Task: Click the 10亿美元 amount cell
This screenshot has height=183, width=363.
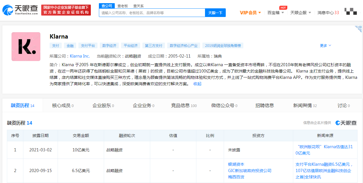Action: (81, 150)
